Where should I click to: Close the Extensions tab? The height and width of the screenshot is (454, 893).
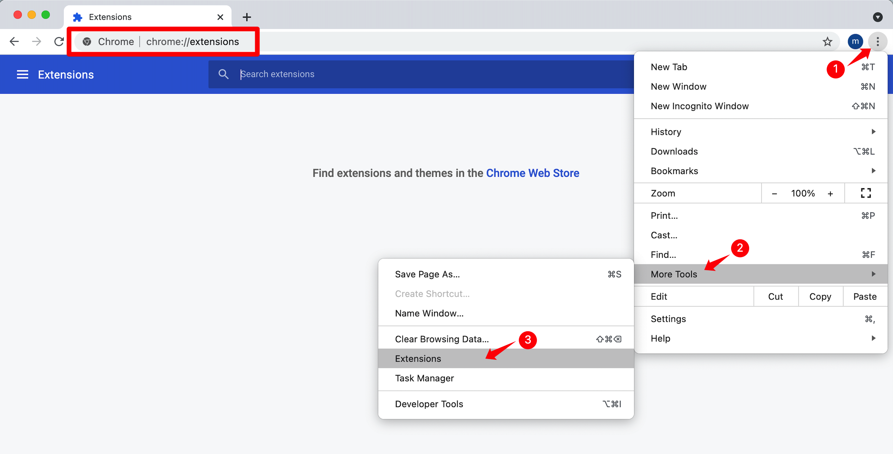pos(220,17)
